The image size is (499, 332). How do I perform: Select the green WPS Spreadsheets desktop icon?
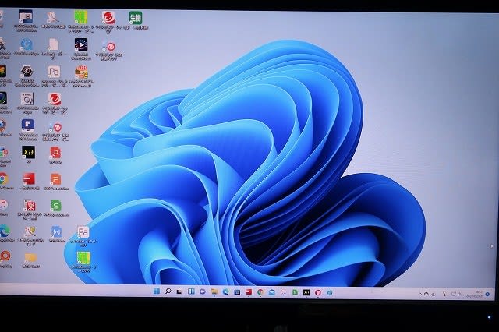[x=55, y=206]
